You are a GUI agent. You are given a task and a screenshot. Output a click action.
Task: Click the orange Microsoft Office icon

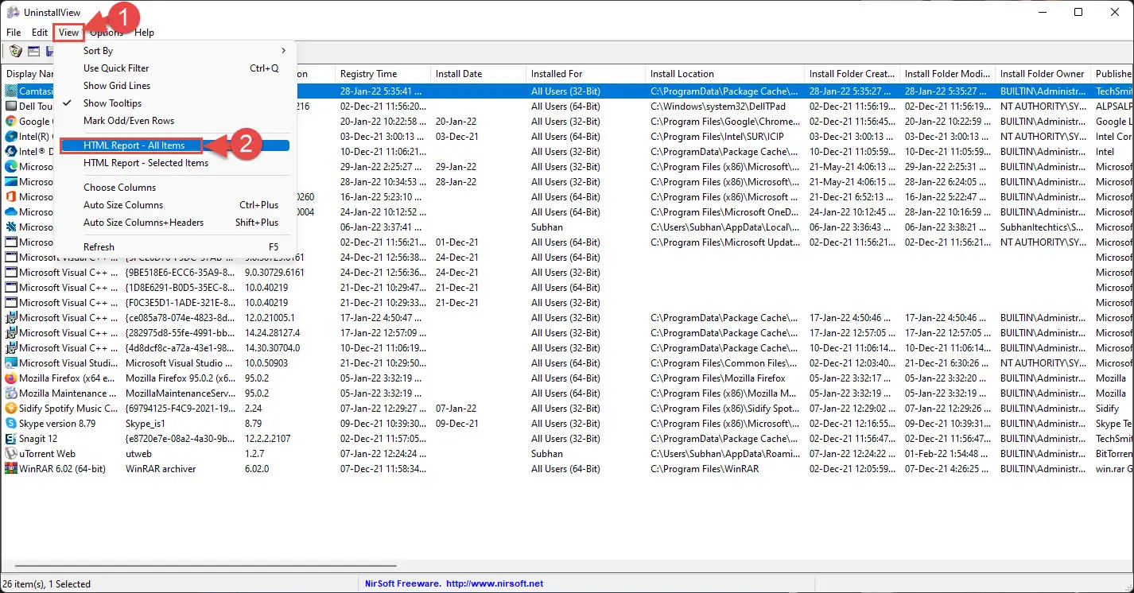(x=11, y=197)
